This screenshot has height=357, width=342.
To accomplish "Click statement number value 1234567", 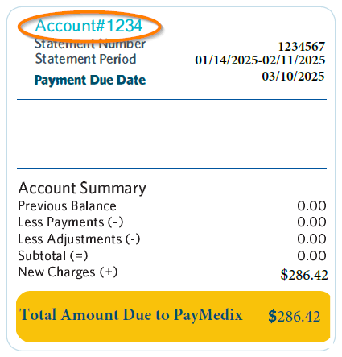I will click(302, 47).
